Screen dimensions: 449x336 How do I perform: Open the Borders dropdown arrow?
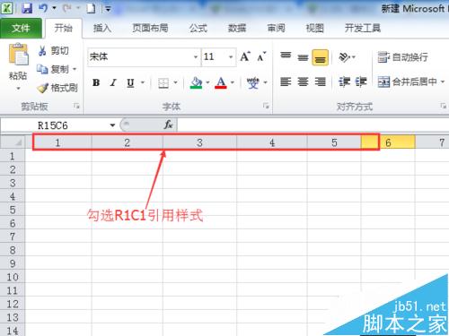point(175,82)
